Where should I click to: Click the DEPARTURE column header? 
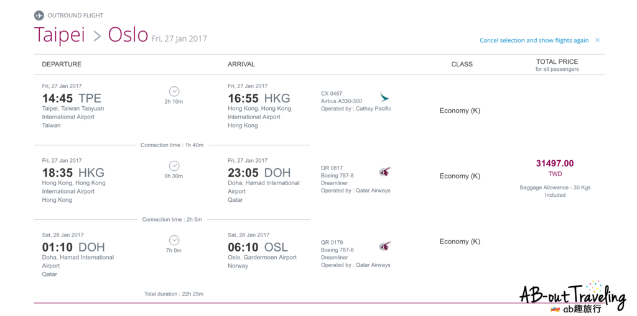click(62, 64)
